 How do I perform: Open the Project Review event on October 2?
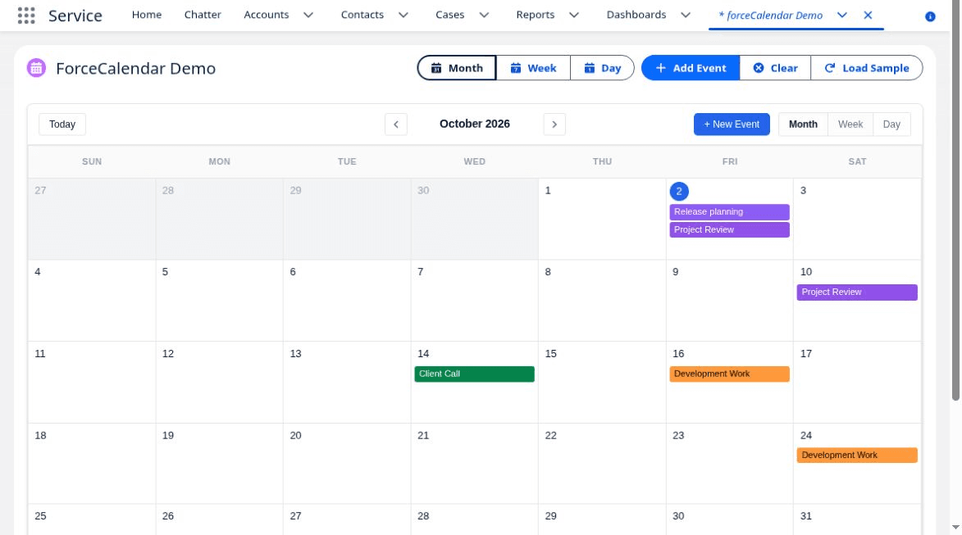tap(729, 229)
